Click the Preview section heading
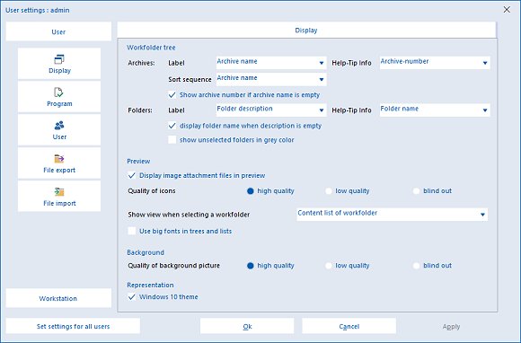 tap(138, 161)
